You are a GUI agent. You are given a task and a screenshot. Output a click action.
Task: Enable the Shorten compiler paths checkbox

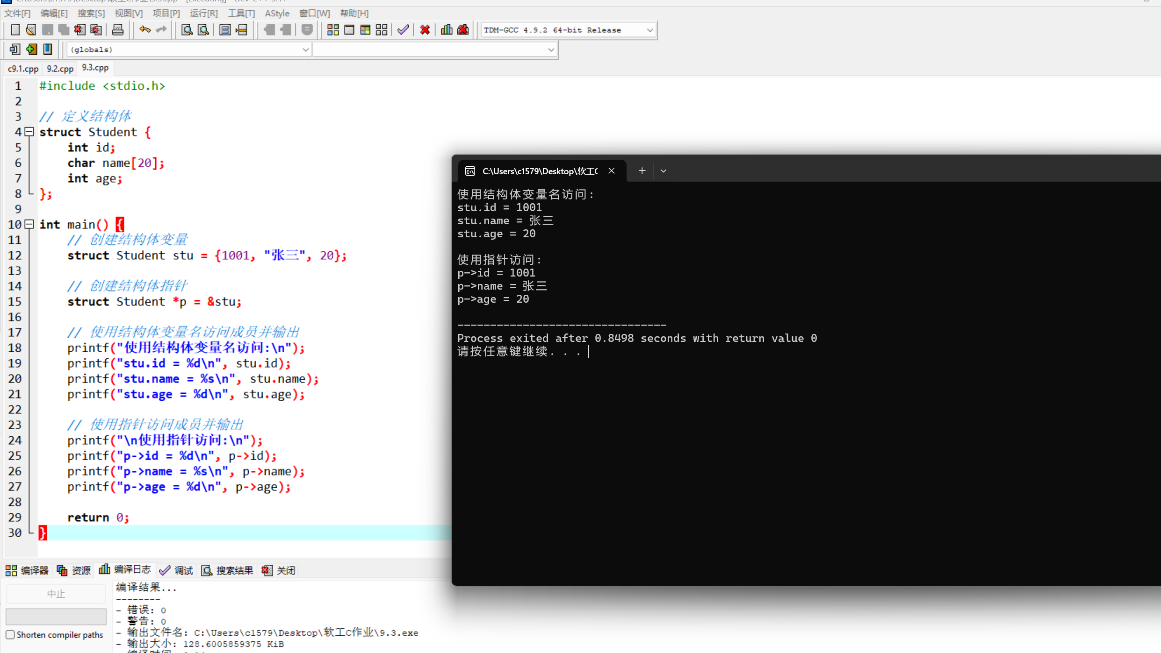pos(10,635)
